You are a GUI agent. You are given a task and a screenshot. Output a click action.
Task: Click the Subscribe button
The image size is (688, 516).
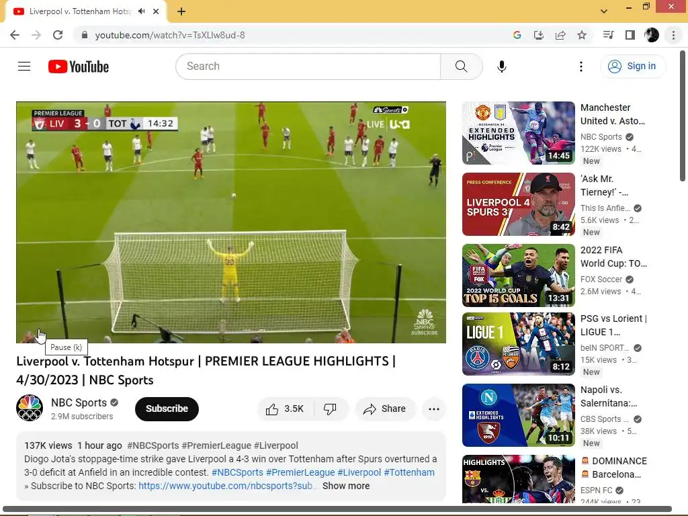pos(167,409)
